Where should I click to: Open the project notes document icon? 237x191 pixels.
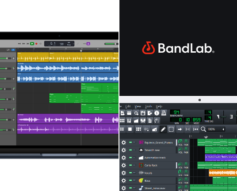[x=150, y=120]
